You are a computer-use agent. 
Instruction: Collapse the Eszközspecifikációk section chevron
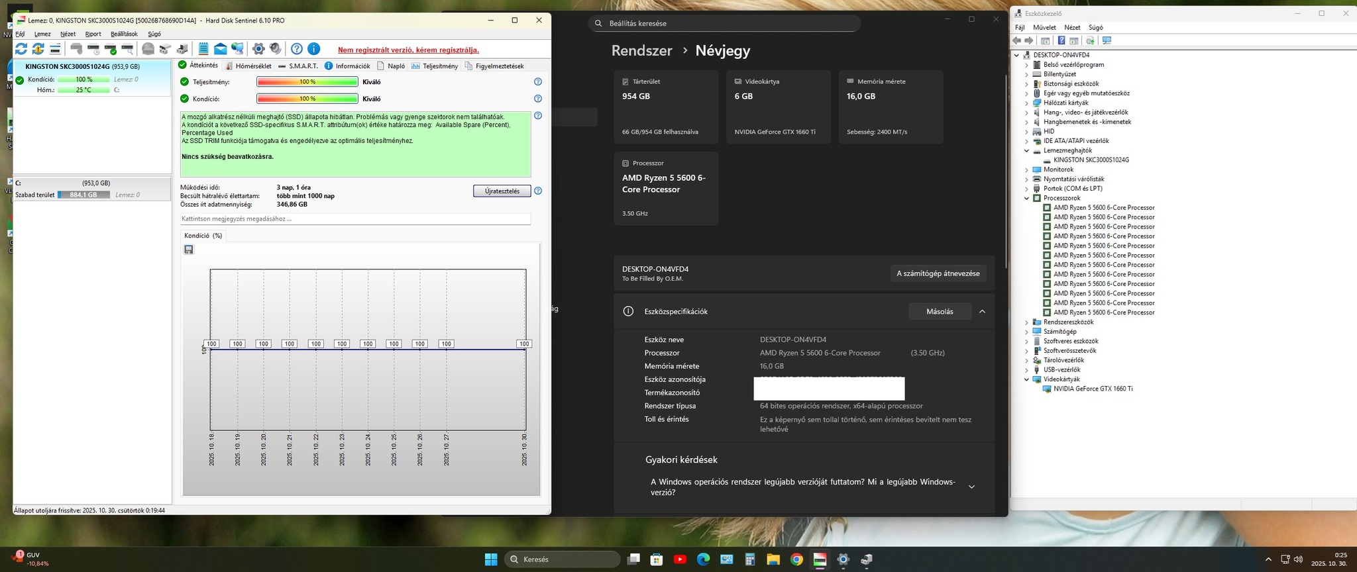(982, 311)
